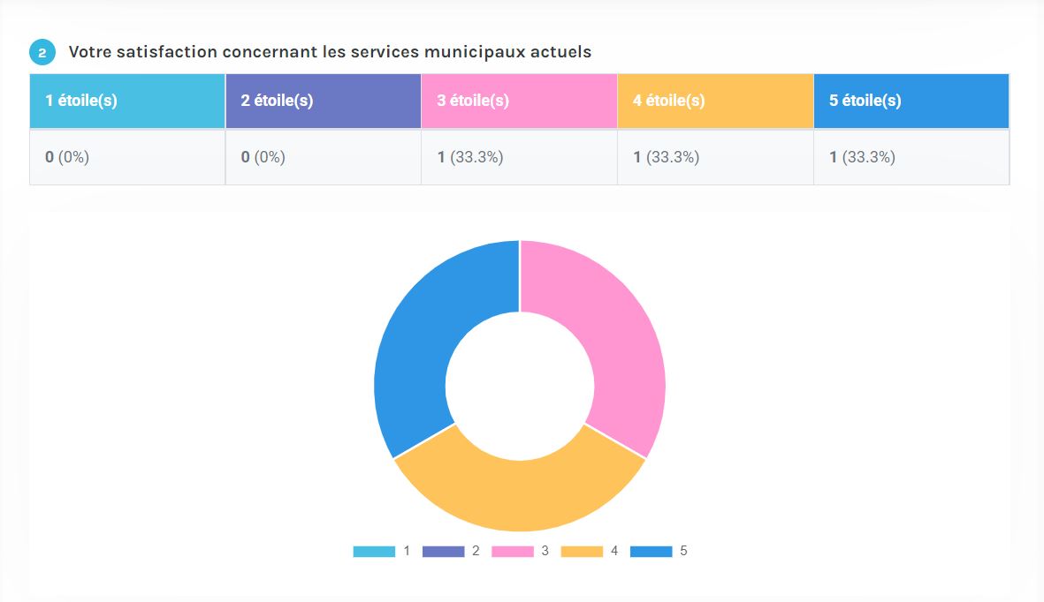Click the municipal services satisfaction question title

click(330, 52)
